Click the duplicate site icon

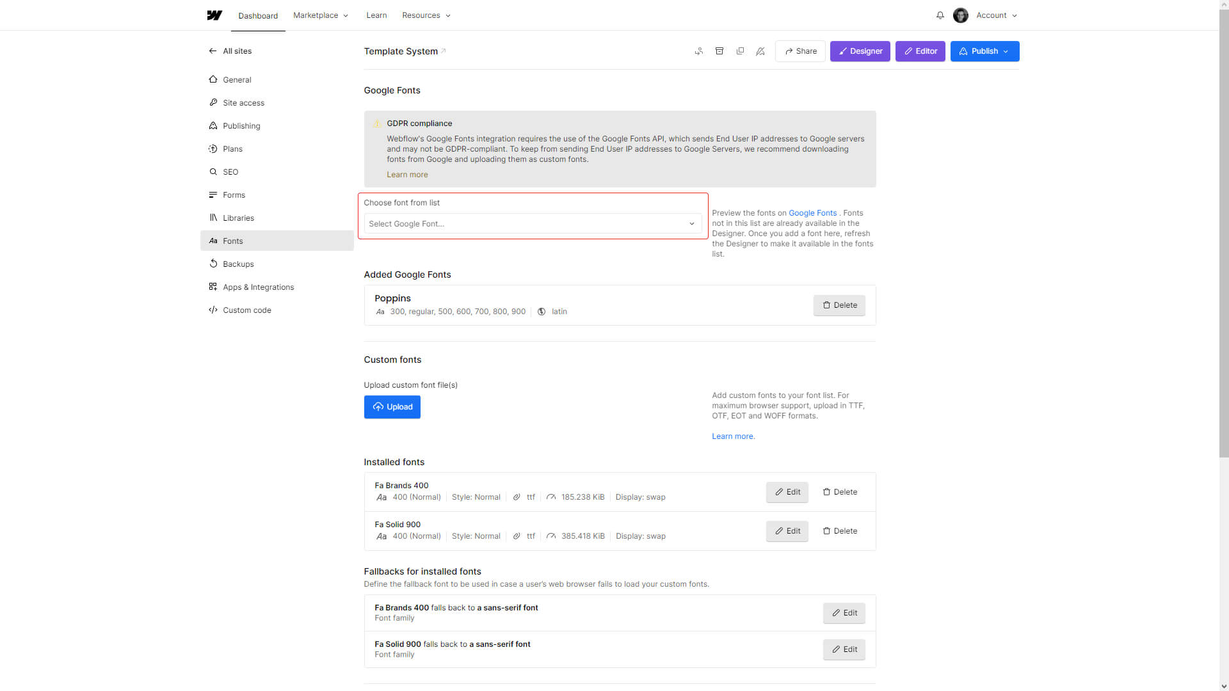coord(740,51)
